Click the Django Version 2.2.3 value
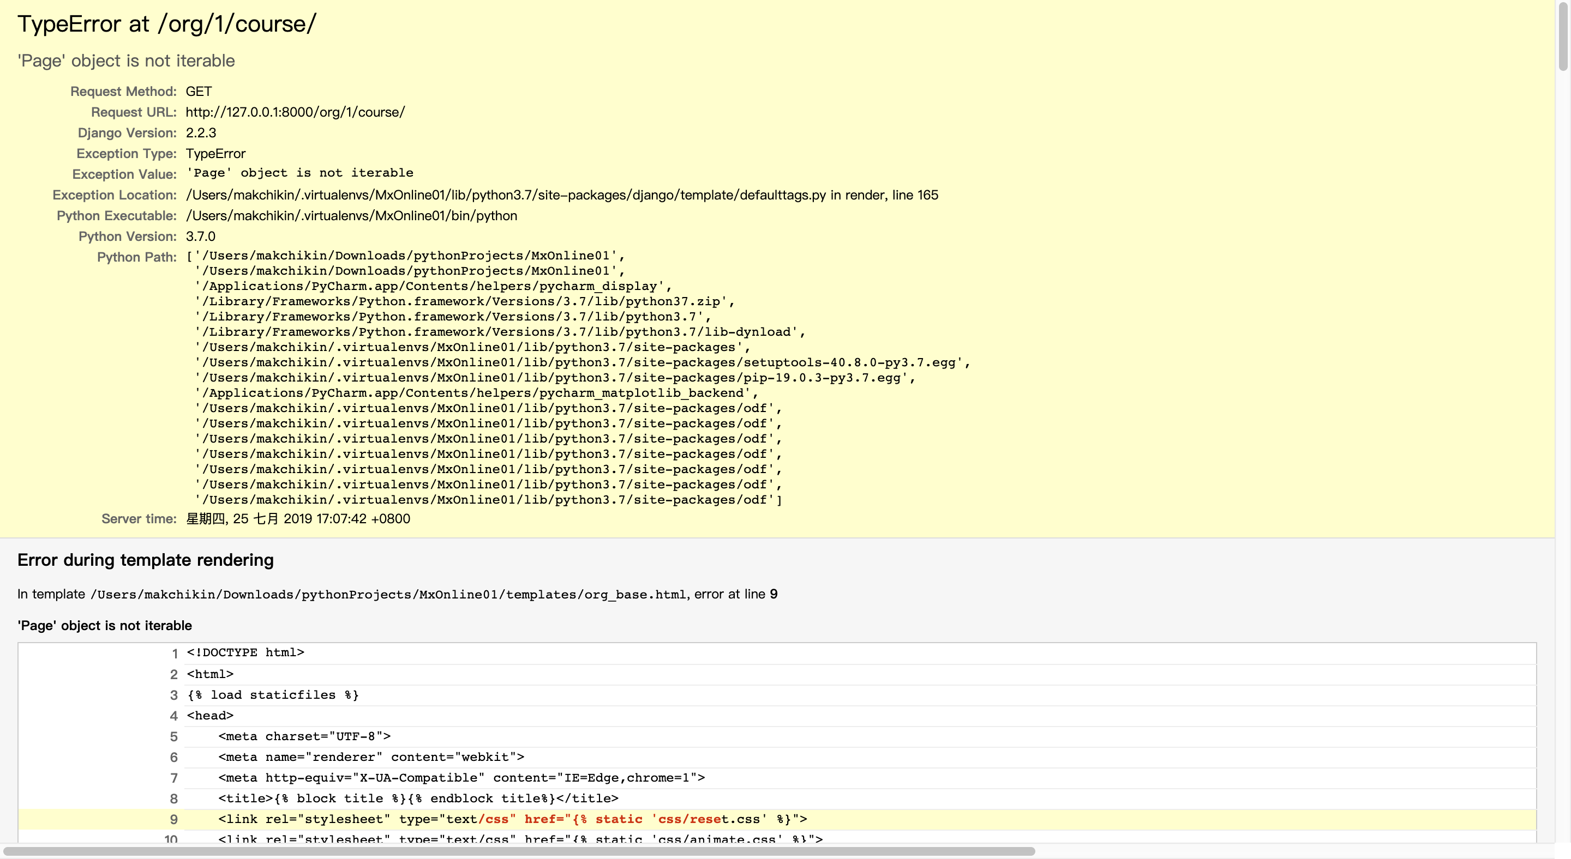Viewport: 1571px width, 859px height. point(201,133)
